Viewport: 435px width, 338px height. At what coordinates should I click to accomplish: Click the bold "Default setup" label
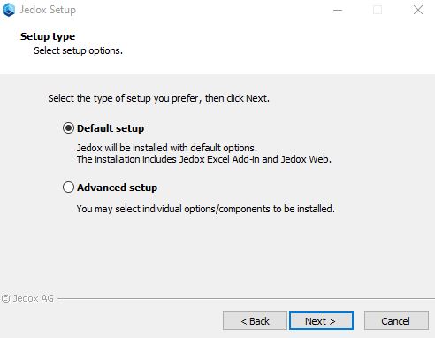[111, 128]
